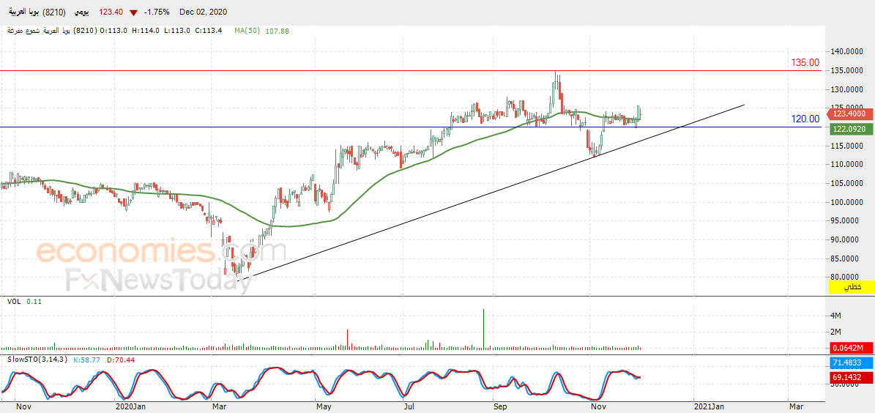Viewport: 875px width, 413px height.
Task: Select the يومي timeframe label
Action: (83, 12)
